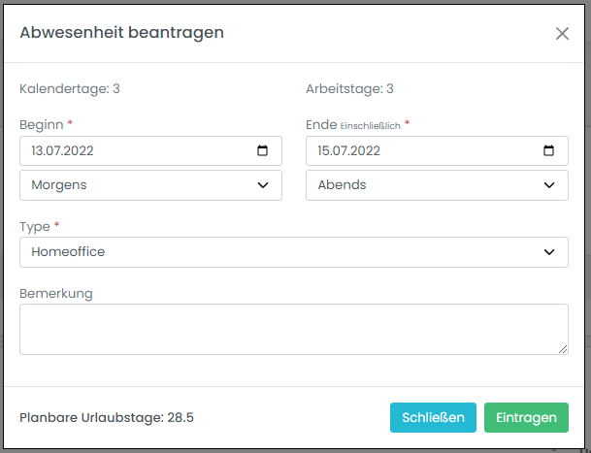
Task: Select the day 15 in Ende date
Action: pyautogui.click(x=325, y=150)
